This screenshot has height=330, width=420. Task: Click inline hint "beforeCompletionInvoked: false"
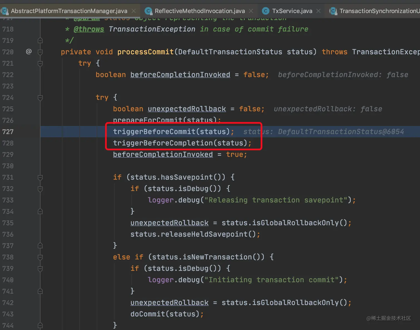pos(343,75)
